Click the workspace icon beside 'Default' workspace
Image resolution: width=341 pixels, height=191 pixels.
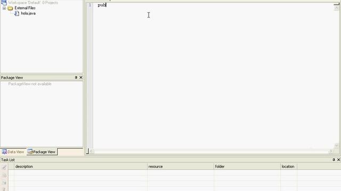[x=4, y=3]
